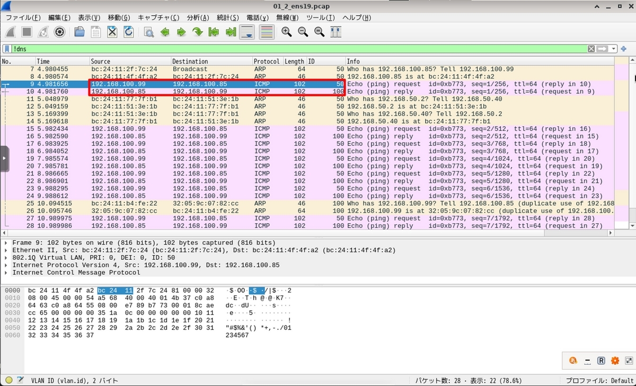Save the capture file toolbar icon

(x=96, y=32)
